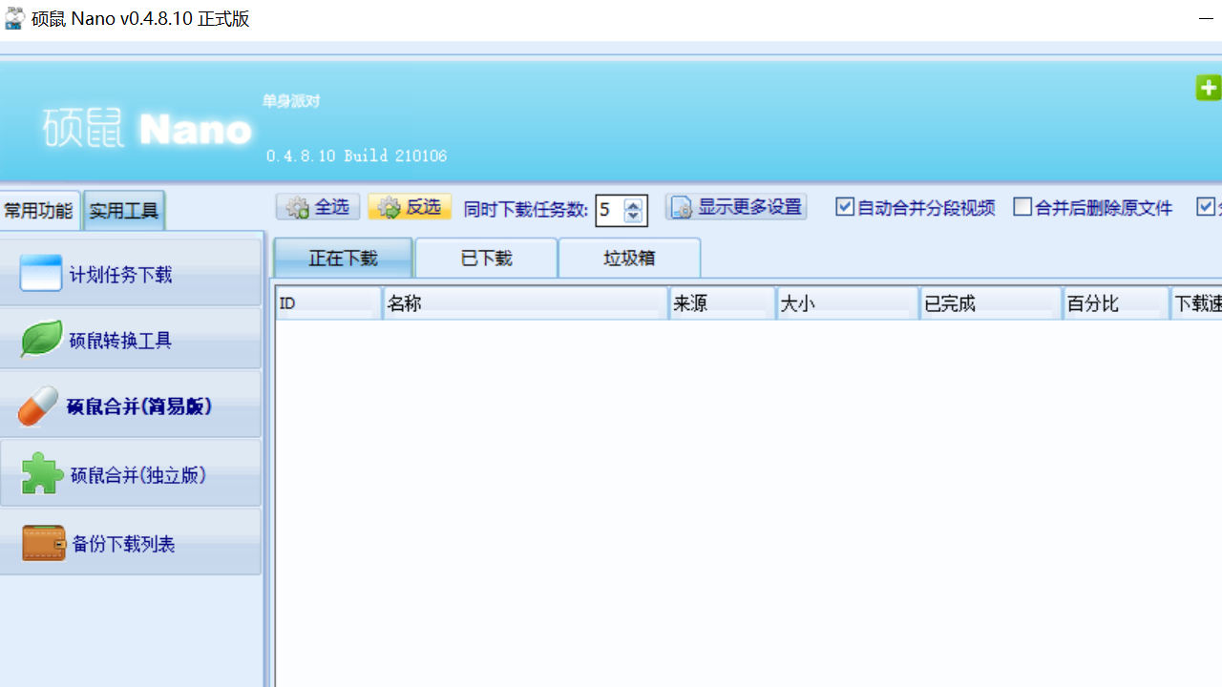Open 硕鼠合并(简易版) merge tool
1222x687 pixels.
pos(131,406)
